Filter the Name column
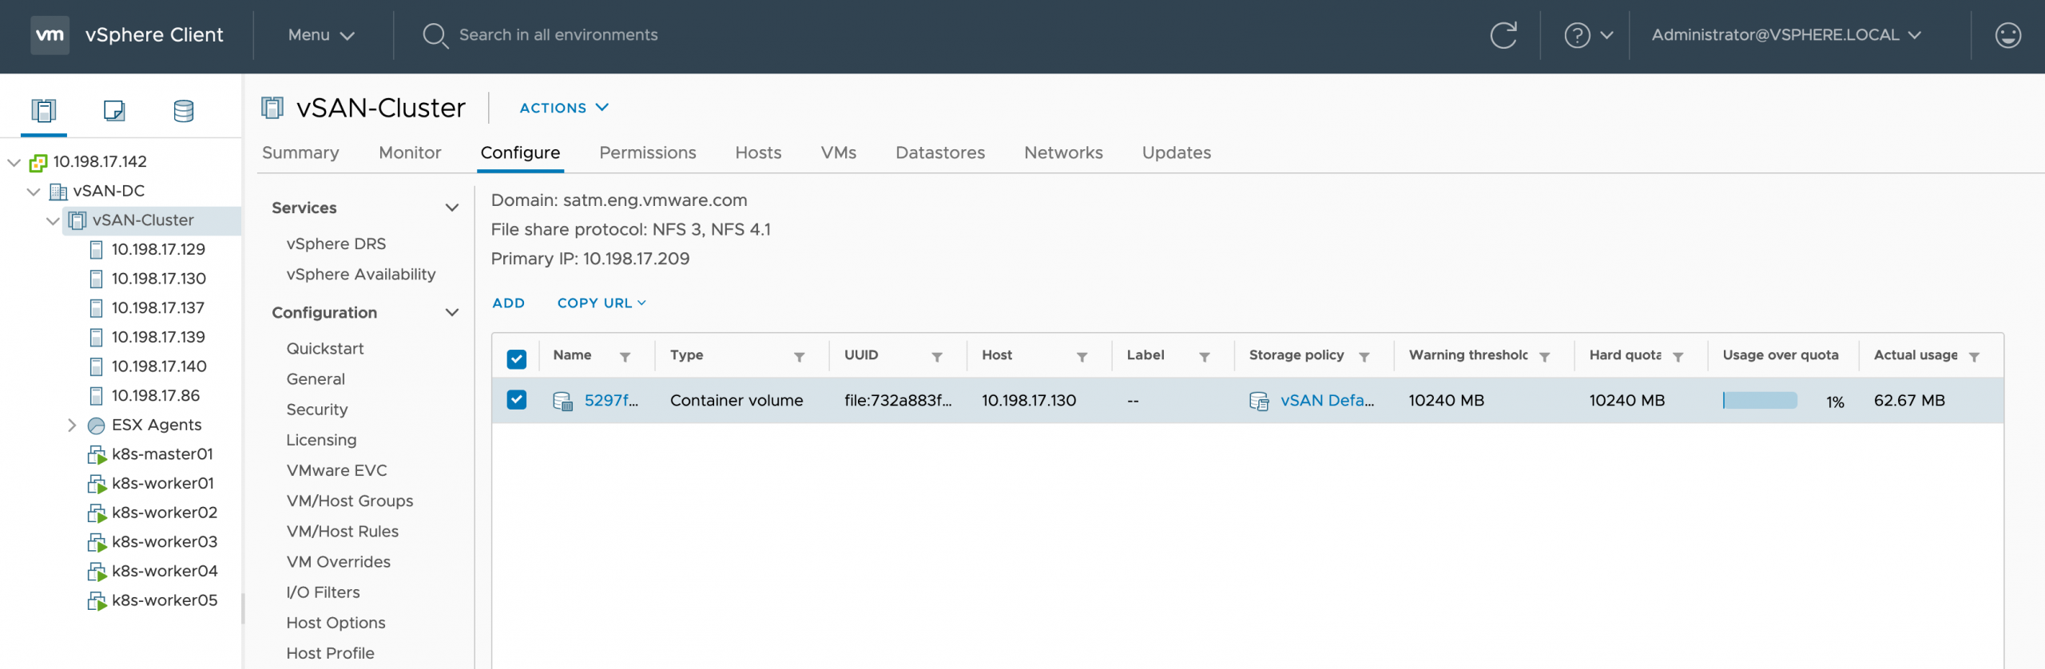 pos(625,357)
